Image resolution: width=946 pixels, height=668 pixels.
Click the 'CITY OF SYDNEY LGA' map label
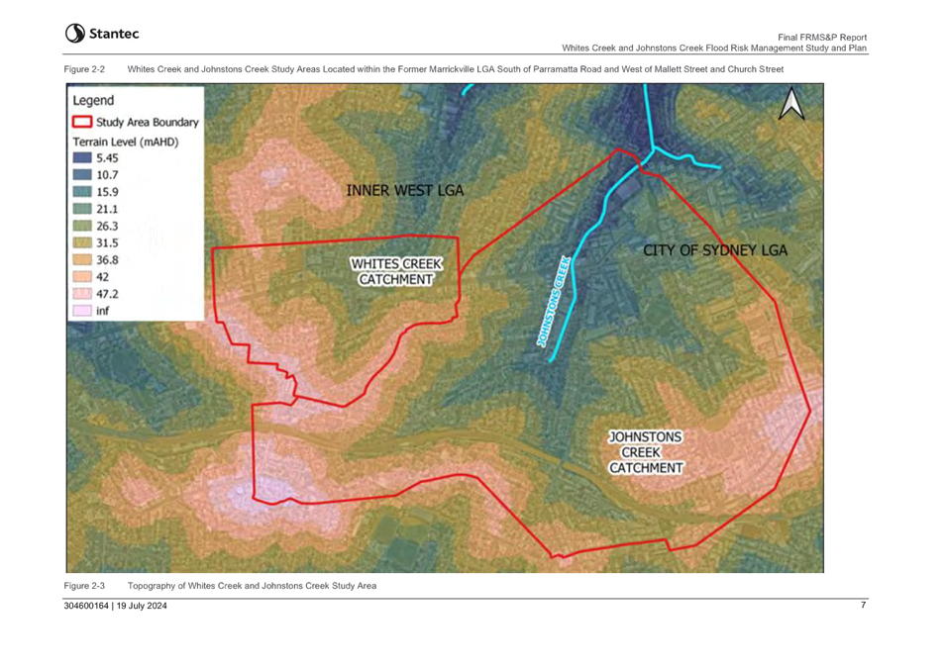(x=715, y=250)
